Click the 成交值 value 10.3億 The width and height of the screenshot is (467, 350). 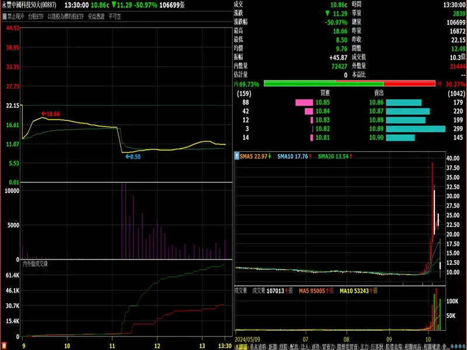(x=458, y=57)
